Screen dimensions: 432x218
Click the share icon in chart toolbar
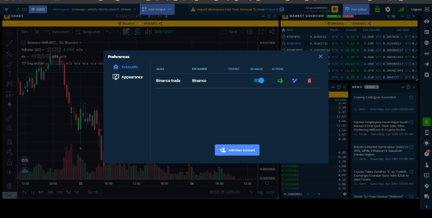[x=271, y=32]
